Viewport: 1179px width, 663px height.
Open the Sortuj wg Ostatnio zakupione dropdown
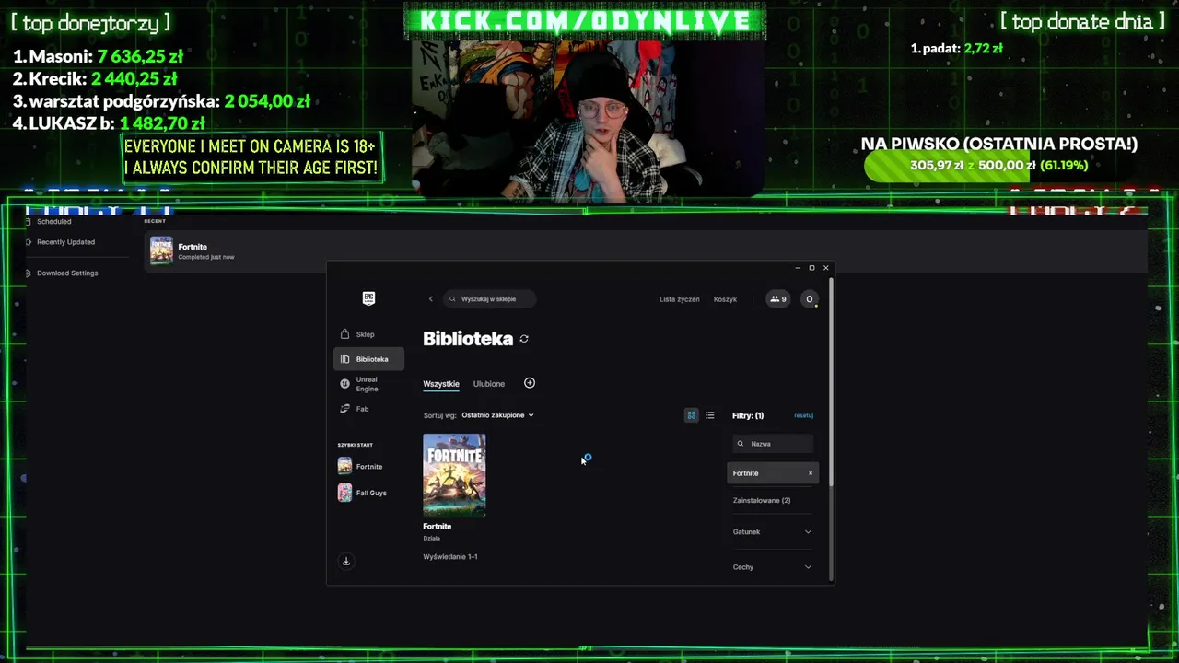497,415
